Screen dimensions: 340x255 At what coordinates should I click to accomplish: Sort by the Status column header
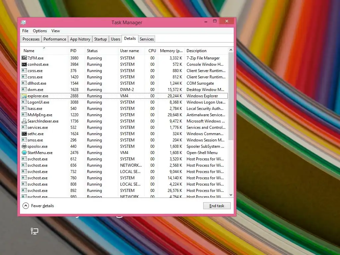point(101,50)
